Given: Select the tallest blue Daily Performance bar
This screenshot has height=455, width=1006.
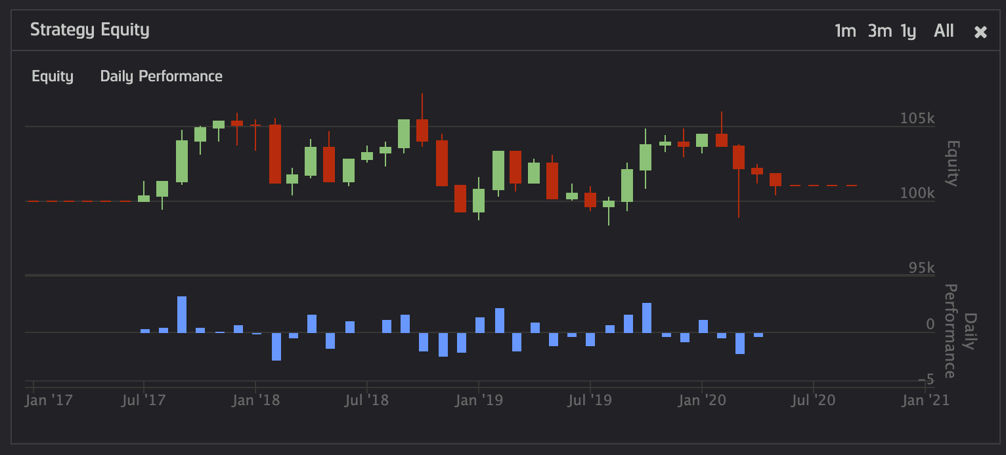Looking at the screenshot, I should point(182,314).
